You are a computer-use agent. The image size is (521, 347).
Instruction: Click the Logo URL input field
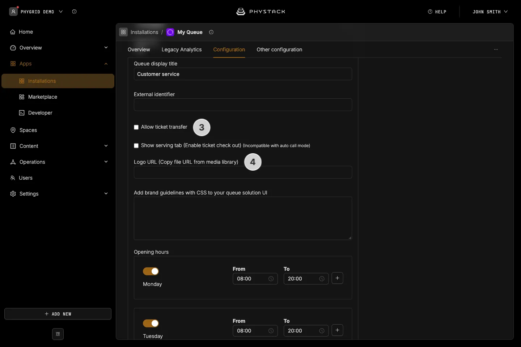coord(243,172)
